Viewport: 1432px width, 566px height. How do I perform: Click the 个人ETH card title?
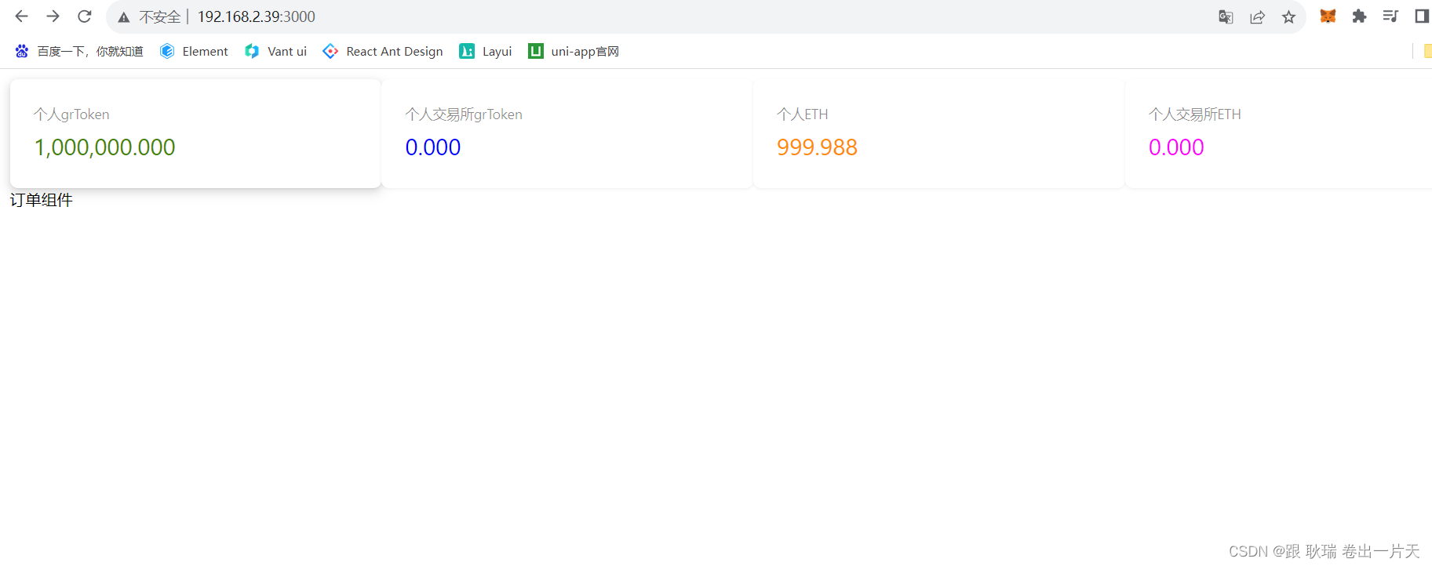click(803, 114)
